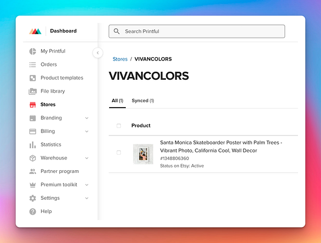Click the Premium toolkit crown icon
Viewport: 321px width, 243px height.
tap(33, 185)
